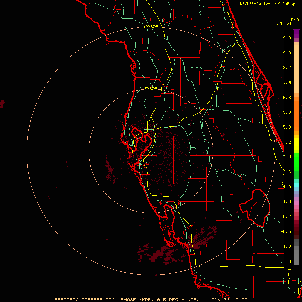Image resolution: width=302 pixels, height=302 pixels.
Task: Click the 8.2 value on the color scale
Action: (287, 67)
